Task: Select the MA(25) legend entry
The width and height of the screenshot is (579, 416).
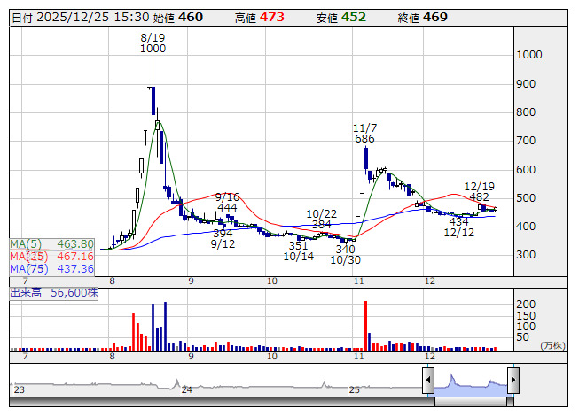Action: click(x=51, y=256)
